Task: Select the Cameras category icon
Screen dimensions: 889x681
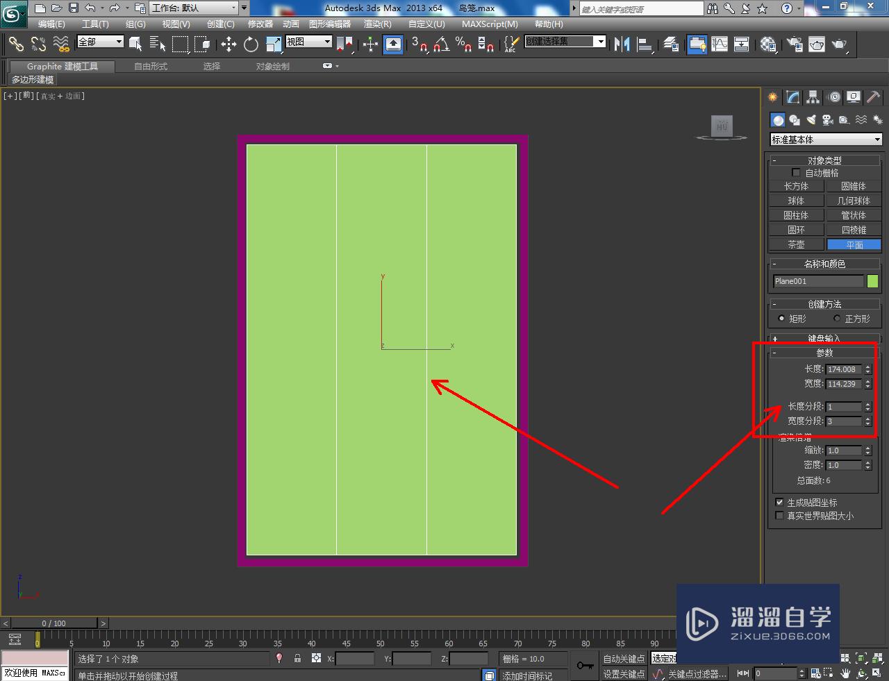Action: coord(827,119)
